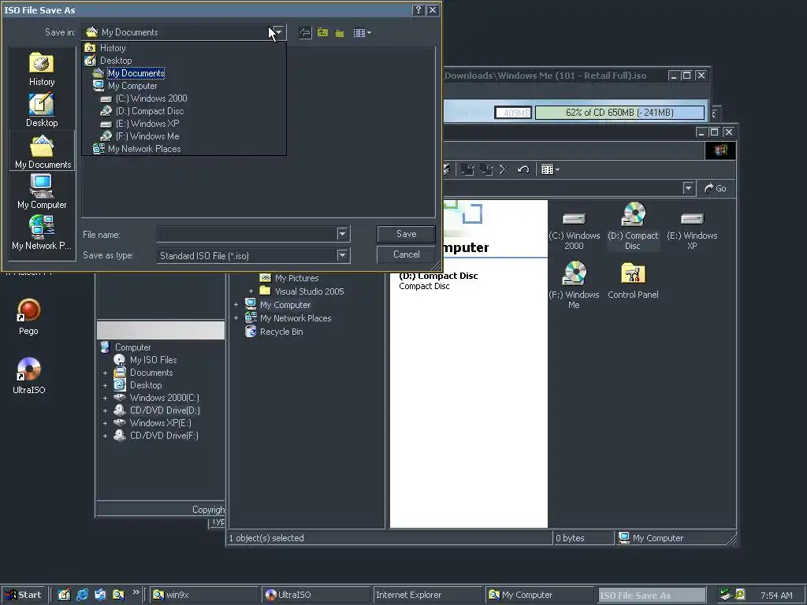Click the Cancel button
The width and height of the screenshot is (807, 605).
406,254
